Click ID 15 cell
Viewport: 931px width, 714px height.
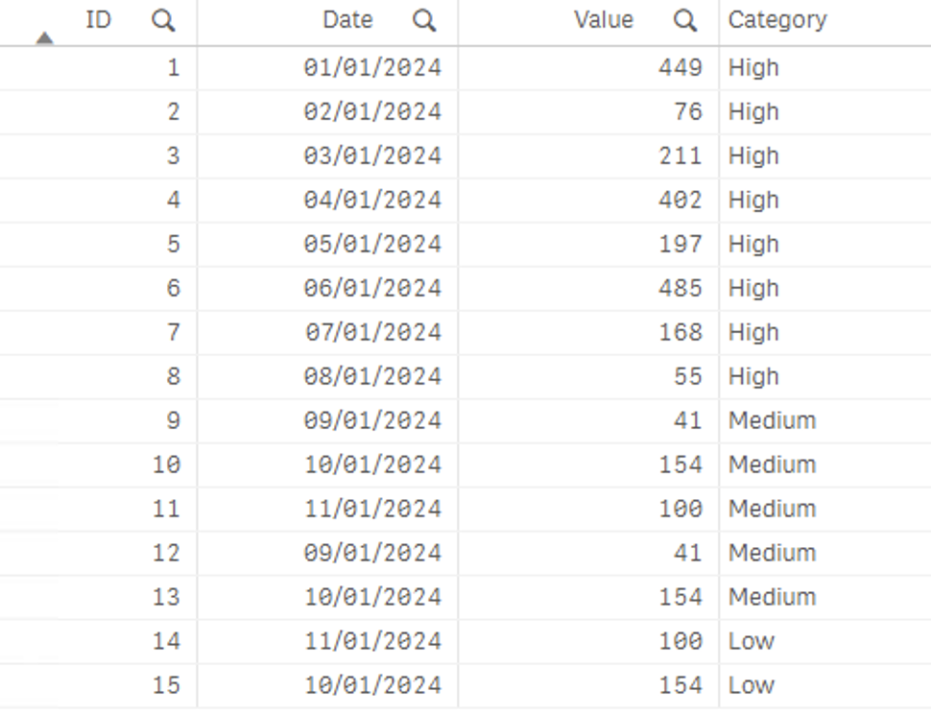tap(166, 686)
